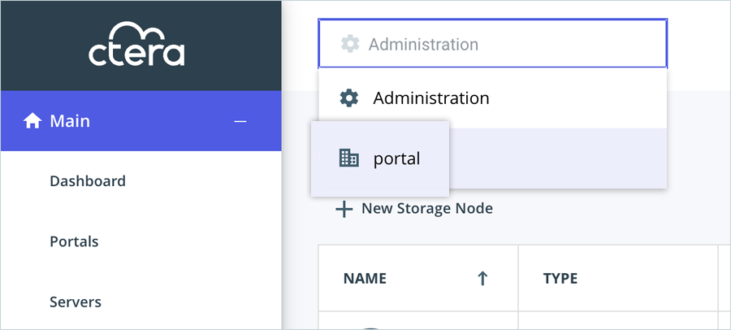Click the TYPE column header

click(560, 278)
